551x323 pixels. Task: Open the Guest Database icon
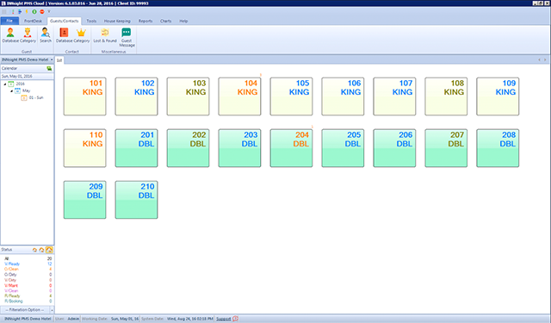(x=10, y=35)
